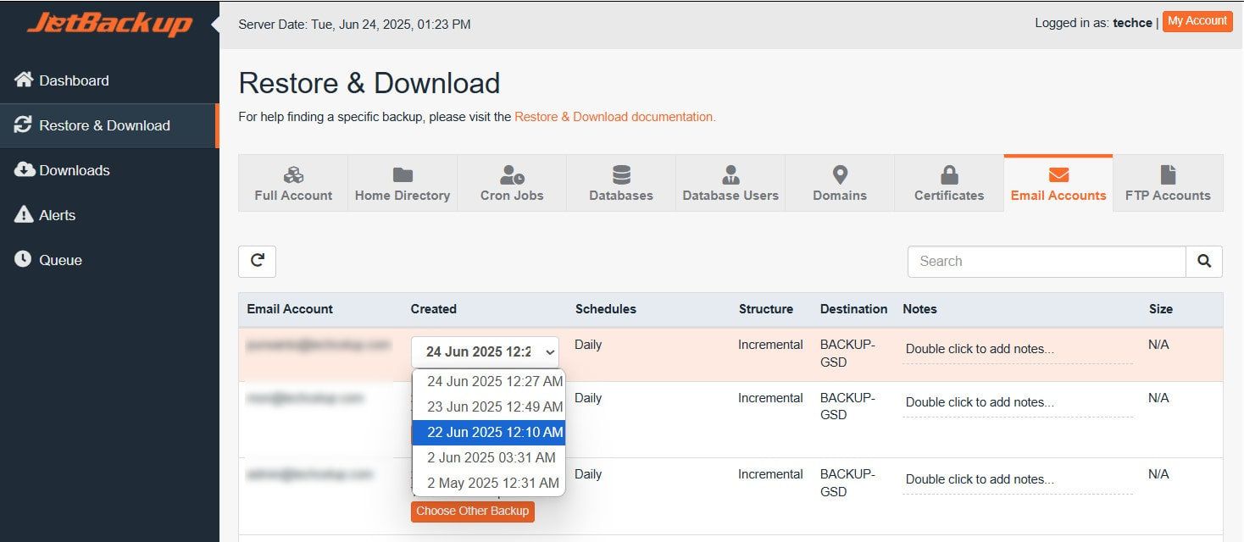Choose the 2 Jun 2025 03:31 AM backup
The width and height of the screenshot is (1244, 542).
click(491, 457)
